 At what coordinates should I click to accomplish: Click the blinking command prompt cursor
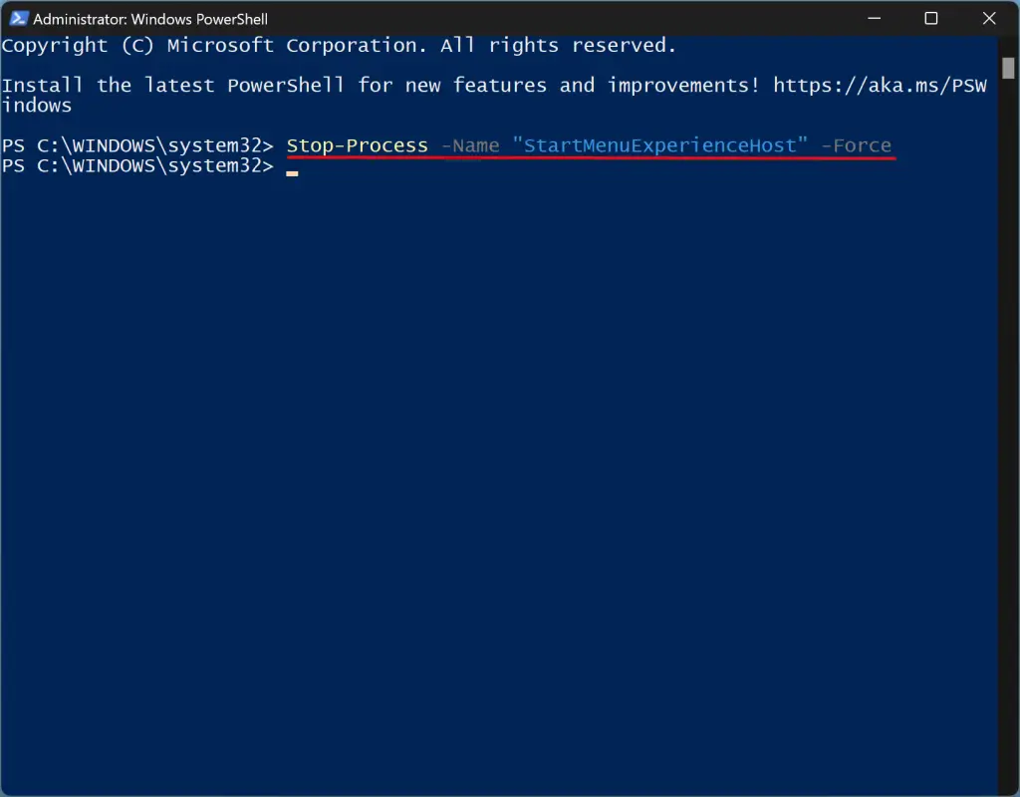tap(292, 171)
